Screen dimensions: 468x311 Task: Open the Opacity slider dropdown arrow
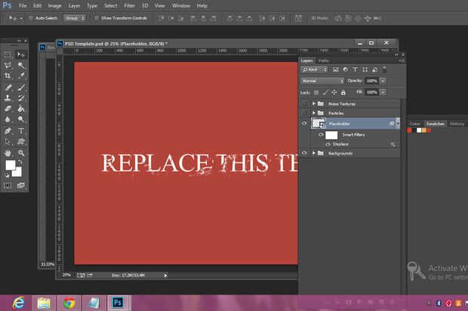(383, 80)
